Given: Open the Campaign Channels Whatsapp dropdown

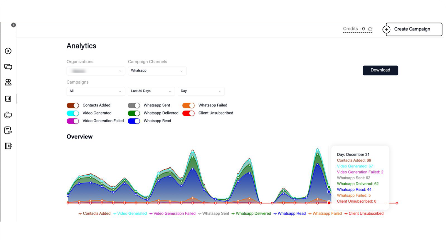Looking at the screenshot, I should tap(157, 71).
